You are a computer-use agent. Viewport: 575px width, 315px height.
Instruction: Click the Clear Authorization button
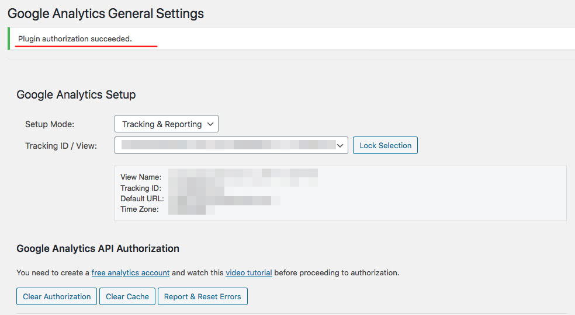[57, 296]
